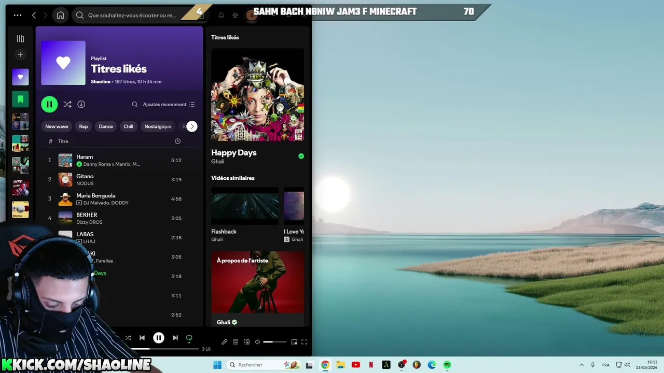Screen dimensions: 664x373
Task: Pause the playlist with the green button
Action: (x=49, y=104)
